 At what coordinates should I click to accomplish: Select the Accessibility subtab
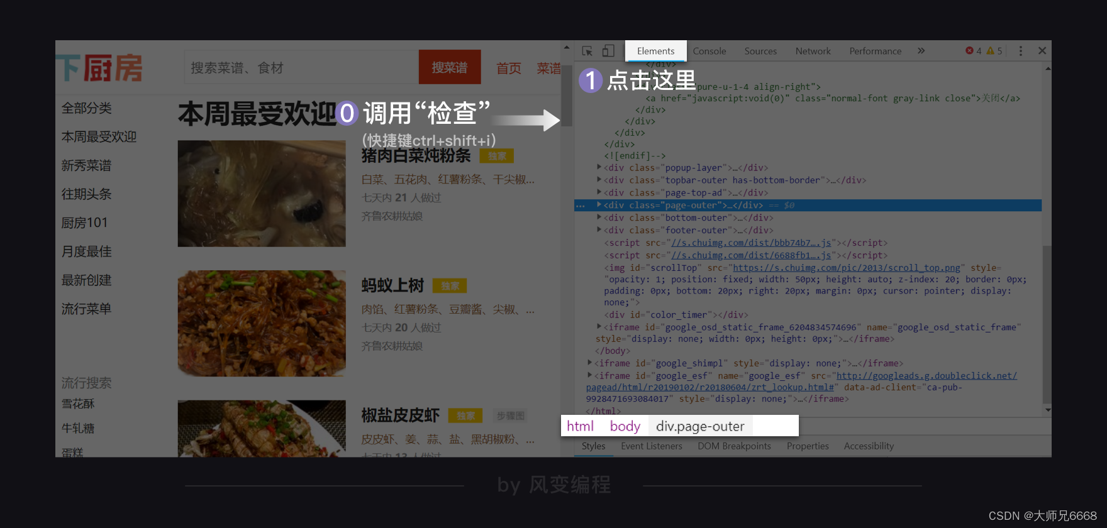[869, 446]
